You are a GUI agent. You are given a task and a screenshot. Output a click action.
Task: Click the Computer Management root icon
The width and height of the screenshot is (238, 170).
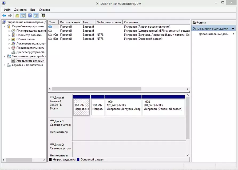point(4,22)
